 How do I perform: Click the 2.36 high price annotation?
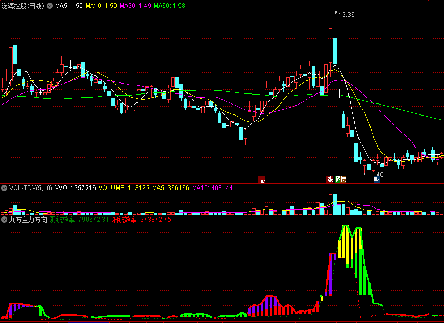348,15
